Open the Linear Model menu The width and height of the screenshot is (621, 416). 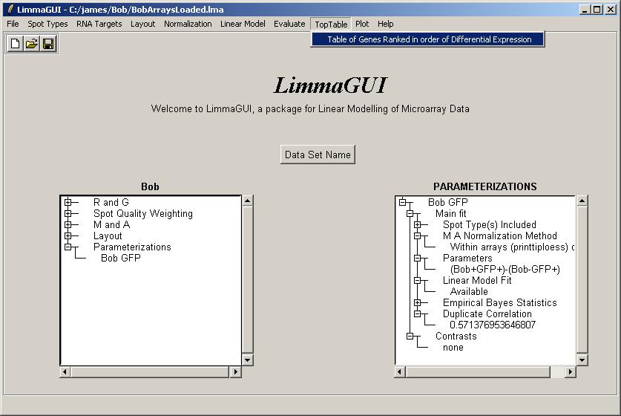tap(243, 24)
